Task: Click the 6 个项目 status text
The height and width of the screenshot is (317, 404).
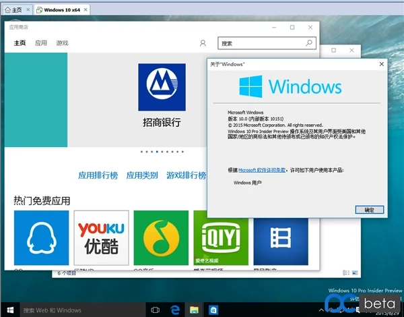Action: pyautogui.click(x=67, y=273)
